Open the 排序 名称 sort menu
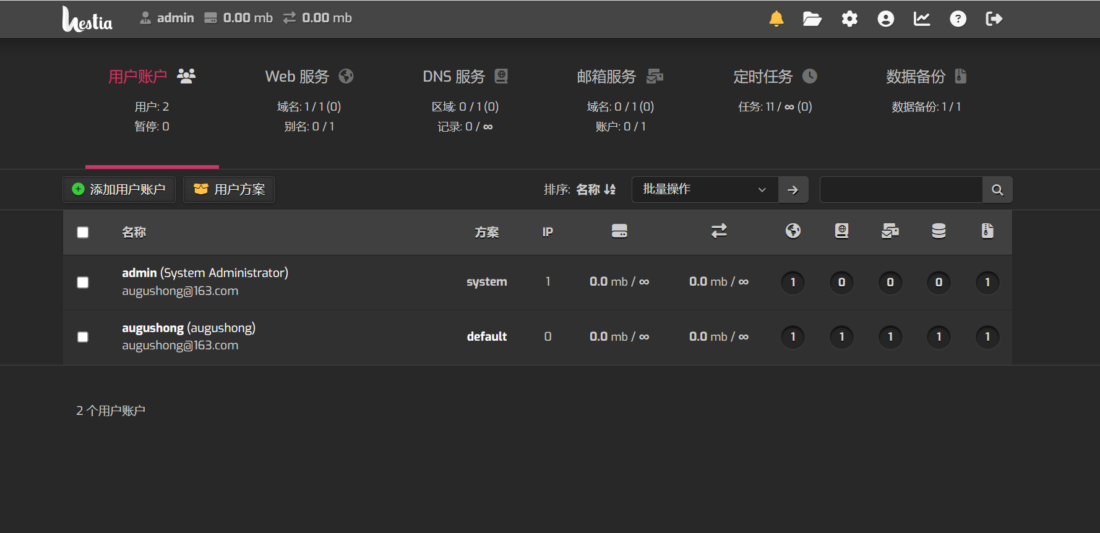Screen dimensions: 1100x533 point(595,190)
